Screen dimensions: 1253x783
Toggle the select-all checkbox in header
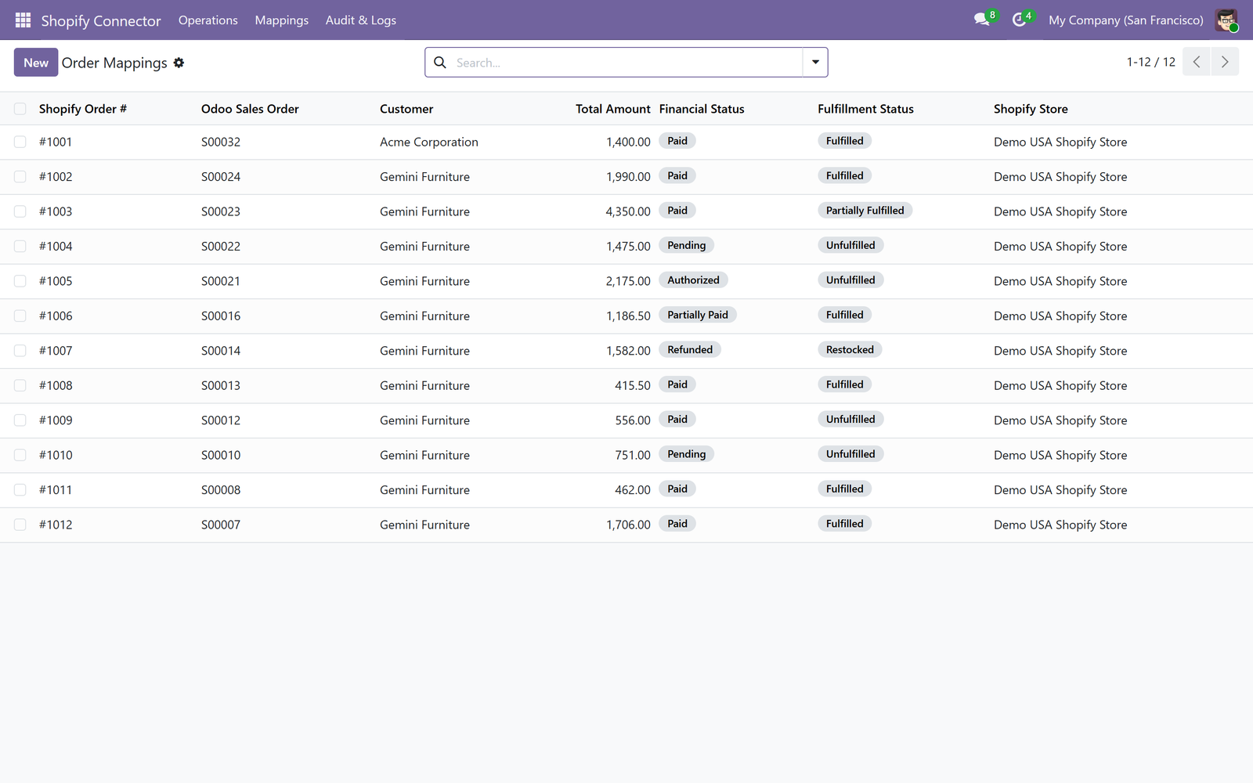point(20,109)
